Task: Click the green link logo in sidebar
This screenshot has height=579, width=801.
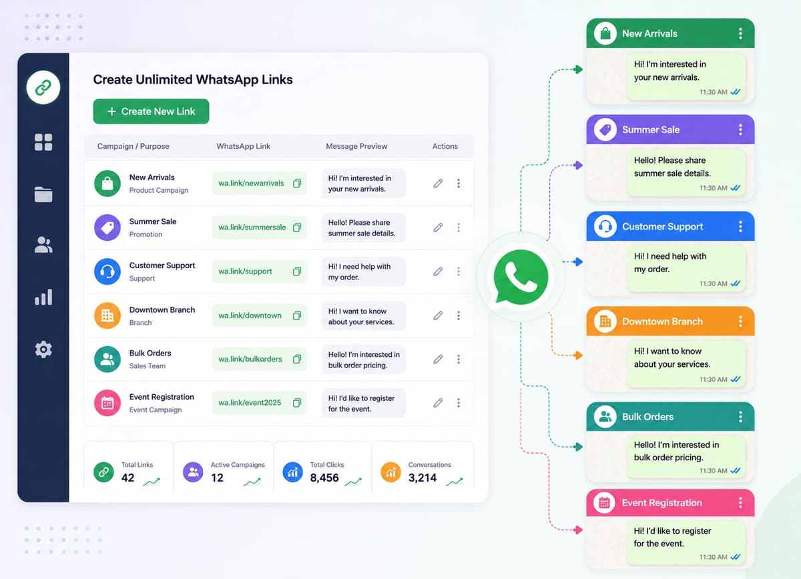Action: click(43, 87)
